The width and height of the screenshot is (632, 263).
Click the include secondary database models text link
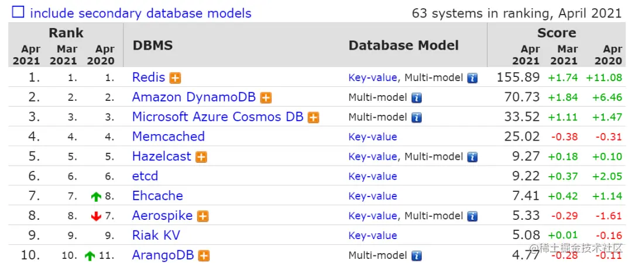tap(140, 13)
